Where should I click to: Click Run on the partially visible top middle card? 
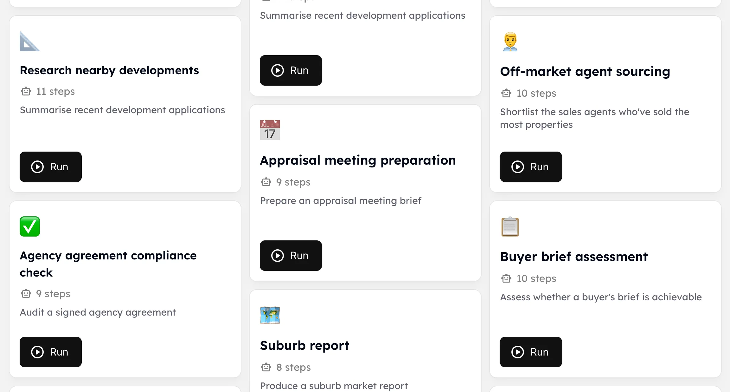tap(291, 70)
